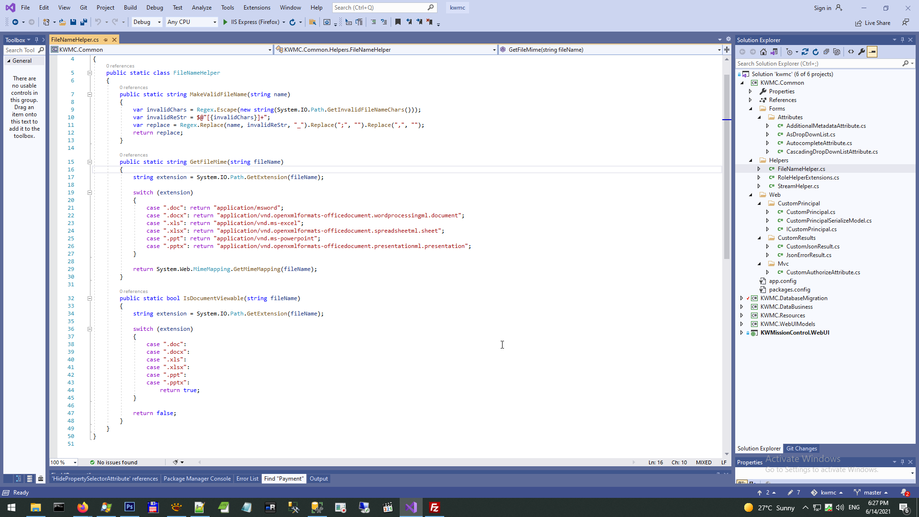Click the Toggle Bookmark icon in toolbar

398,22
